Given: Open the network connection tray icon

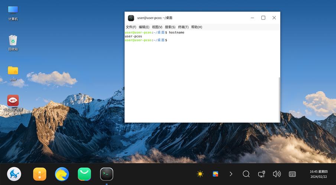Looking at the screenshot, I should pyautogui.click(x=261, y=174).
